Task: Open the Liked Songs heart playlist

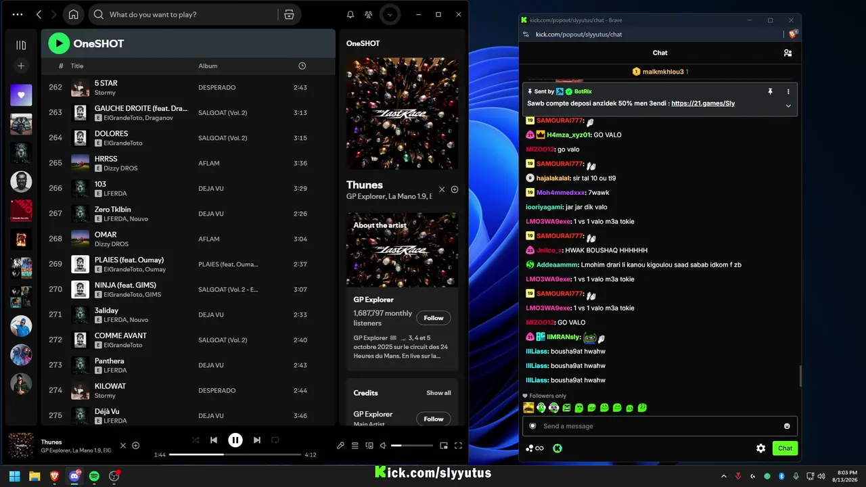Action: tap(21, 95)
